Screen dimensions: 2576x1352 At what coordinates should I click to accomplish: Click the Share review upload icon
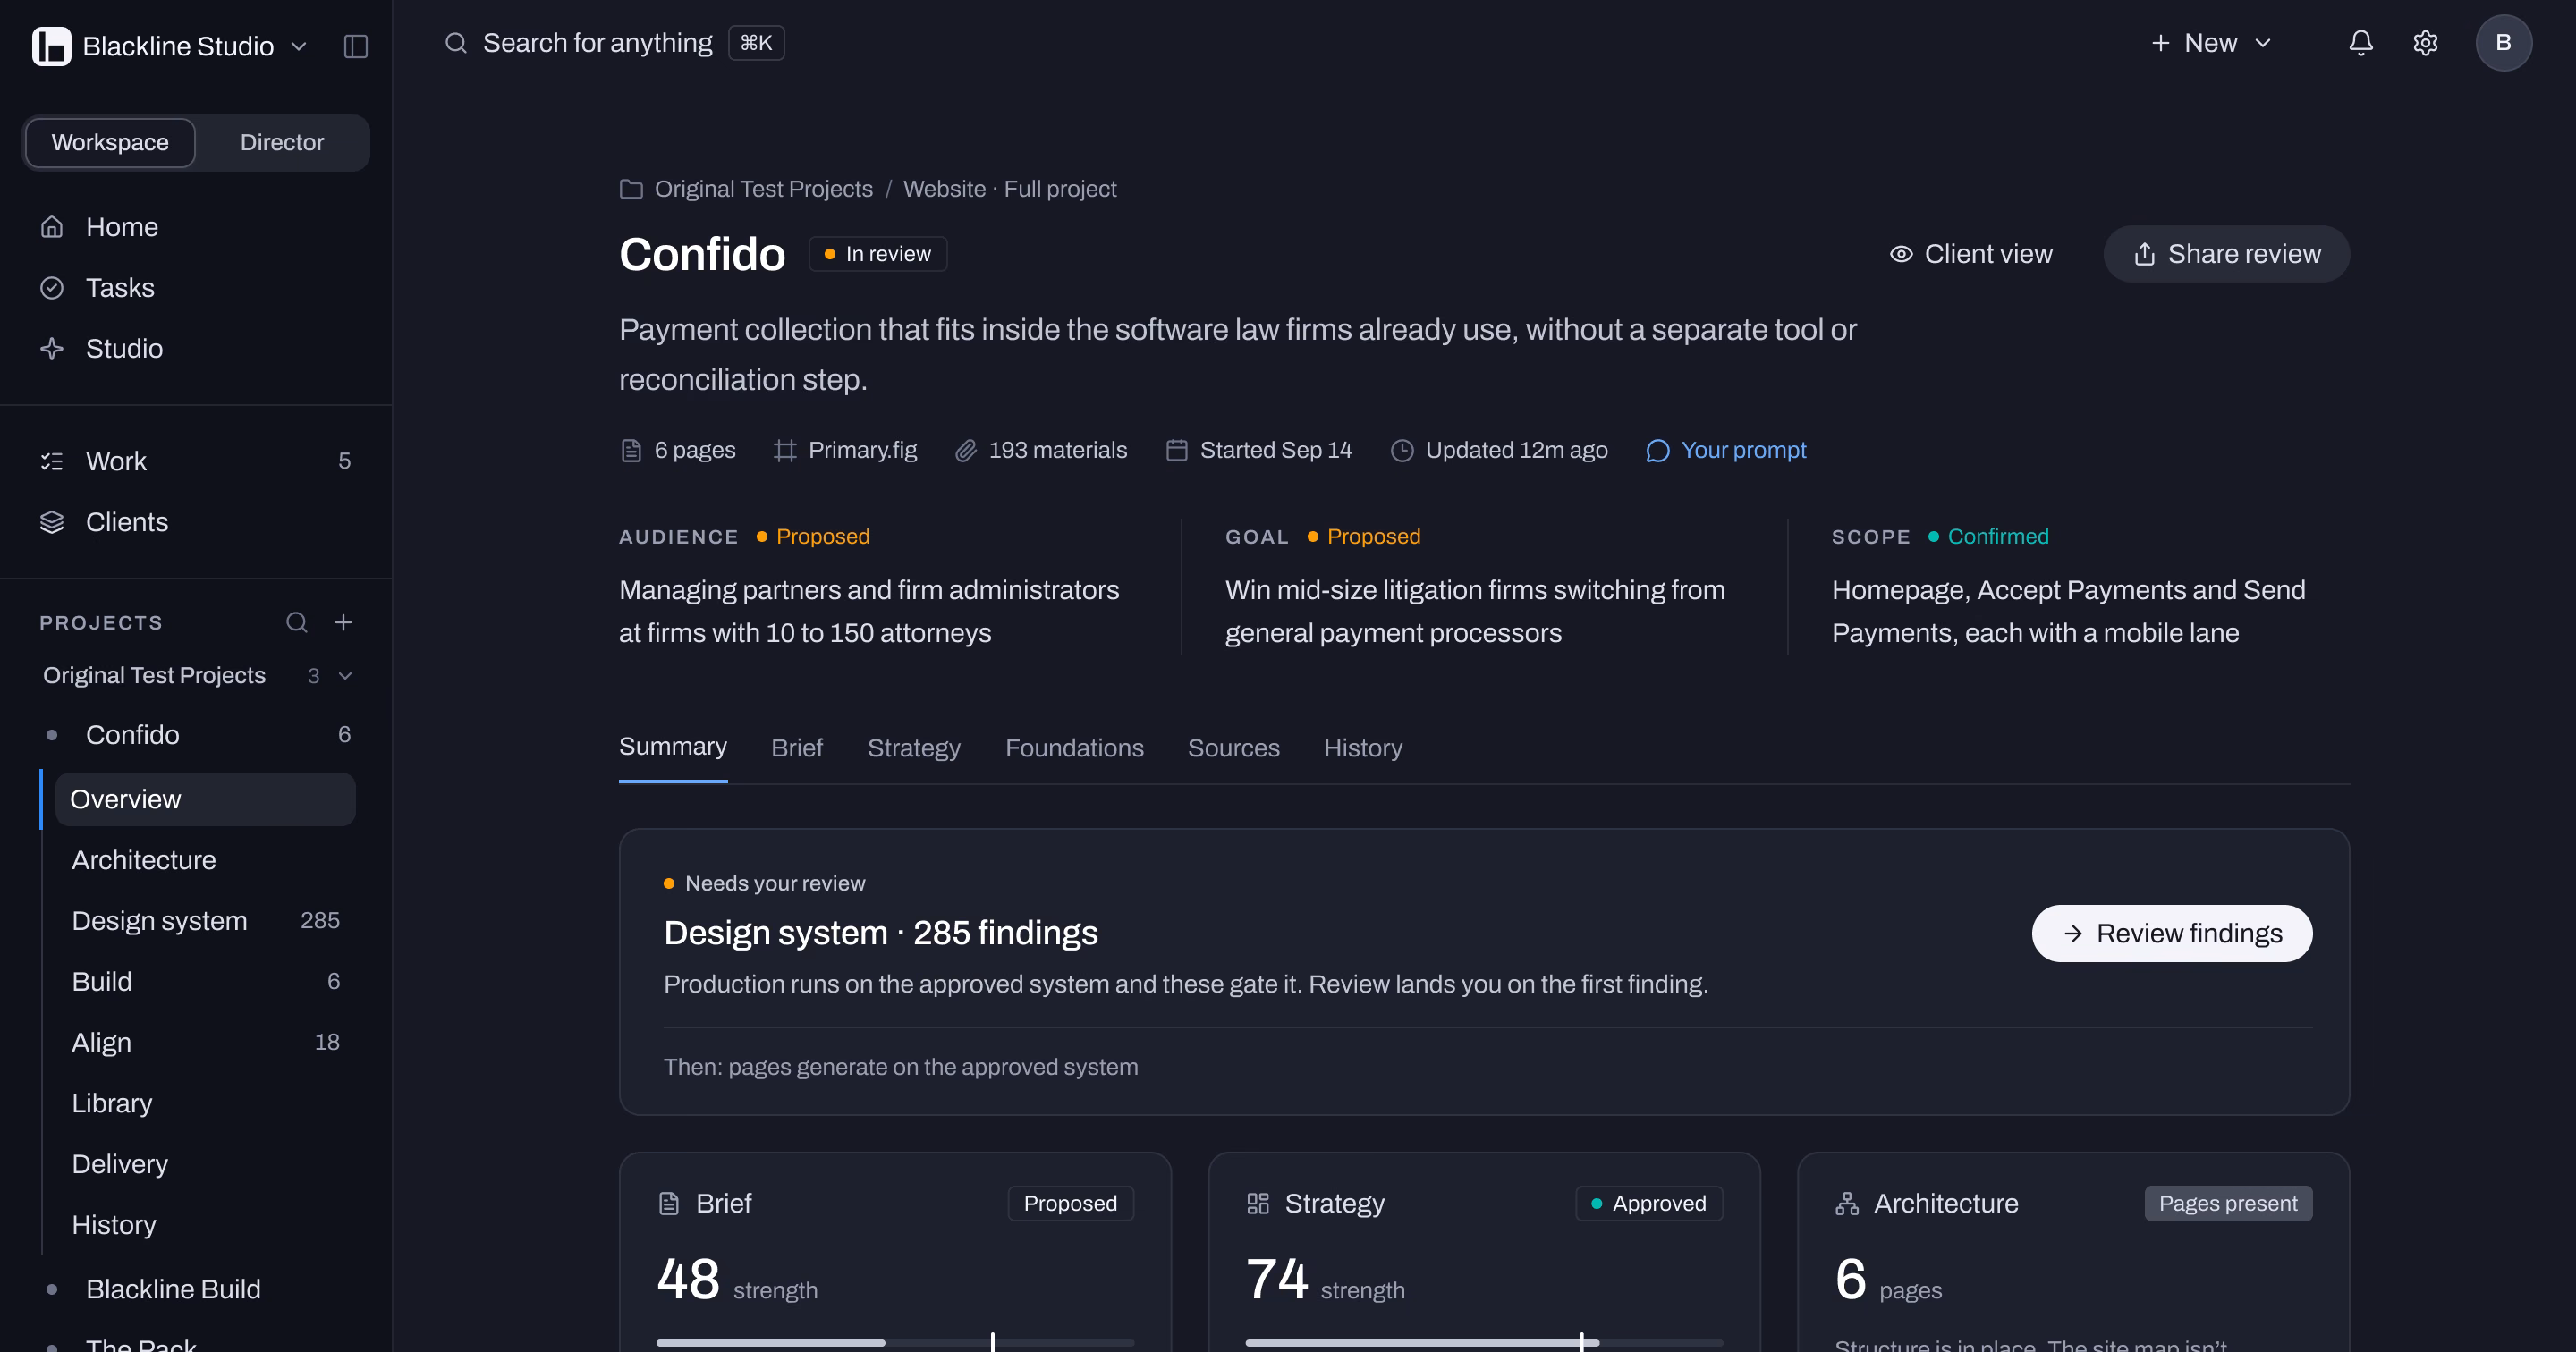pos(2145,255)
